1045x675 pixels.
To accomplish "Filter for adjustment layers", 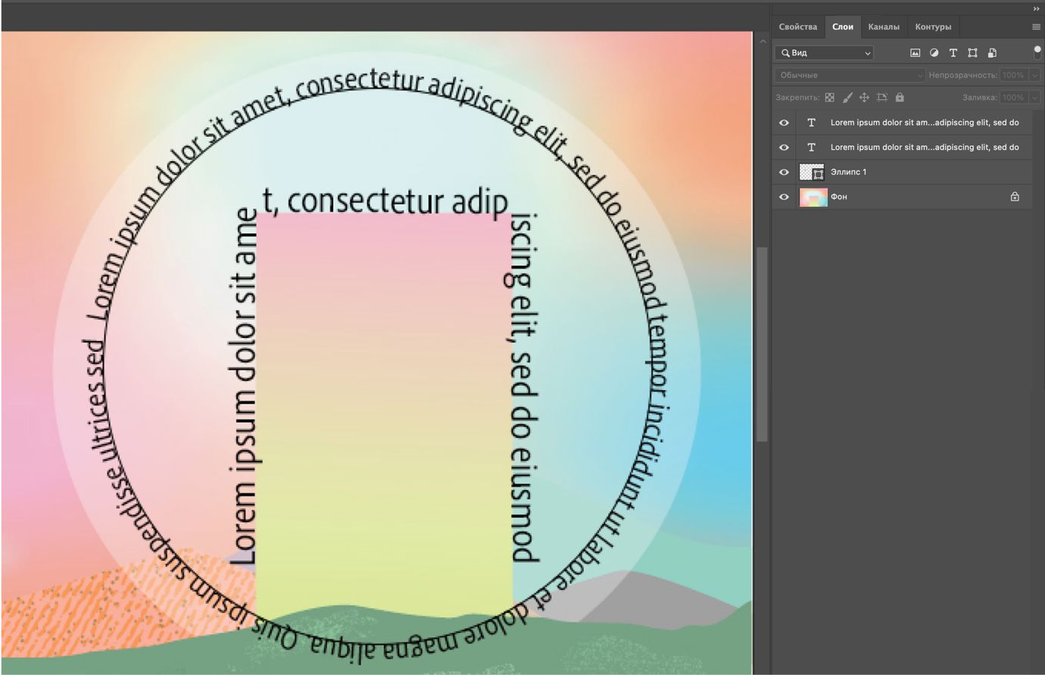I will click(x=934, y=53).
